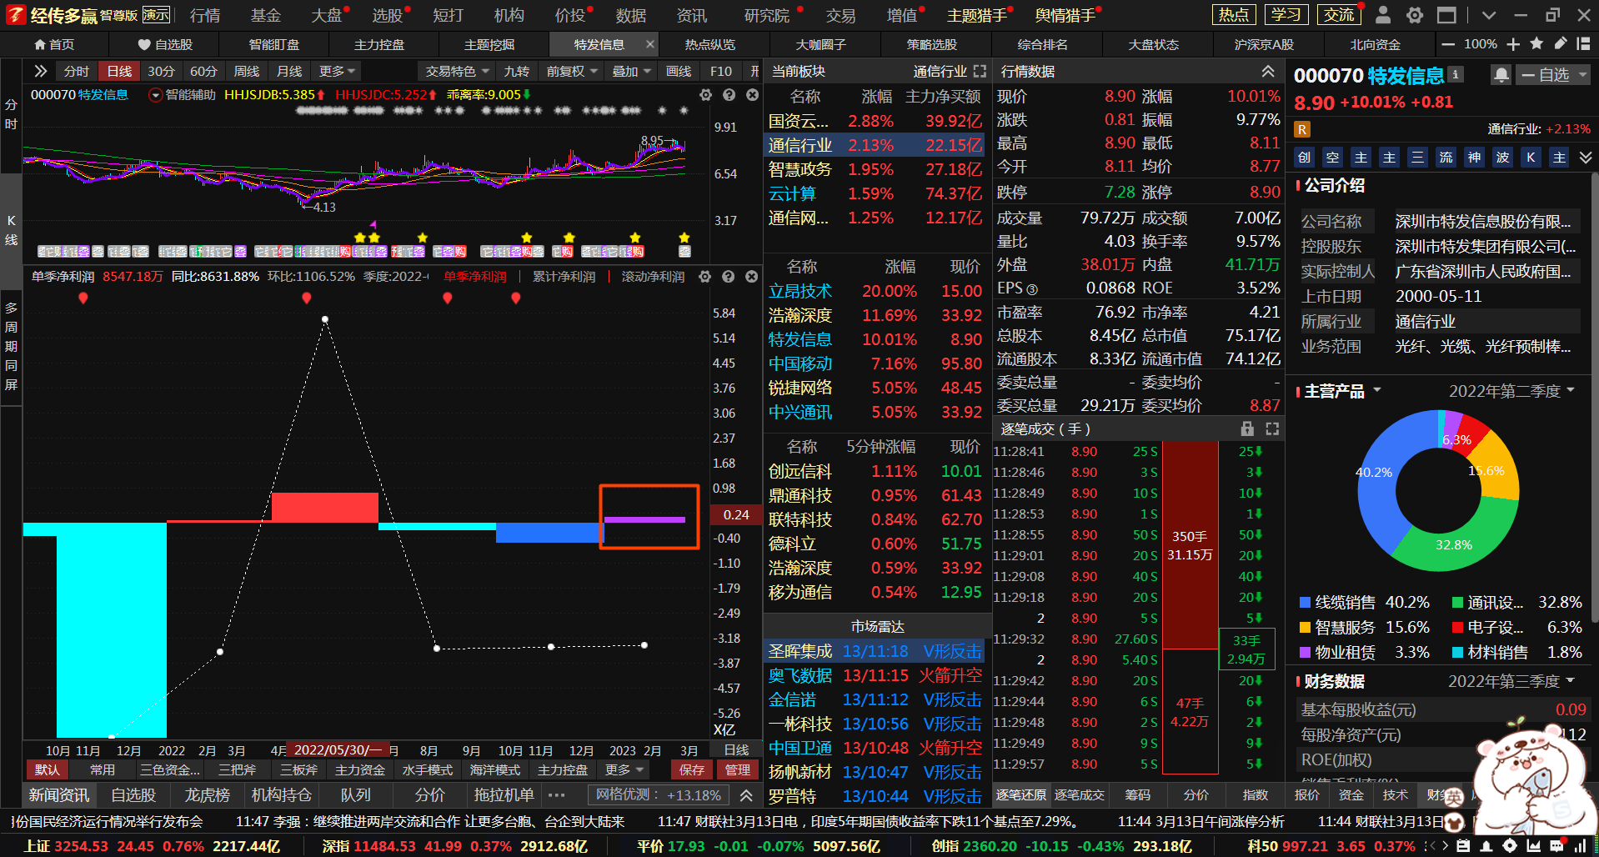Image resolution: width=1599 pixels, height=857 pixels.
Task: Open the 行情 menu
Action: tap(205, 15)
